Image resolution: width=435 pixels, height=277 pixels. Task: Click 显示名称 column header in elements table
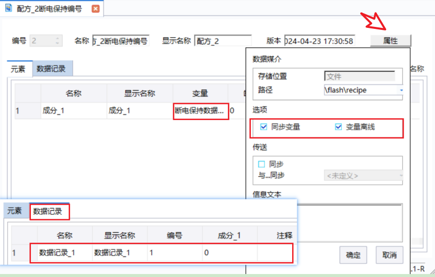(140, 93)
